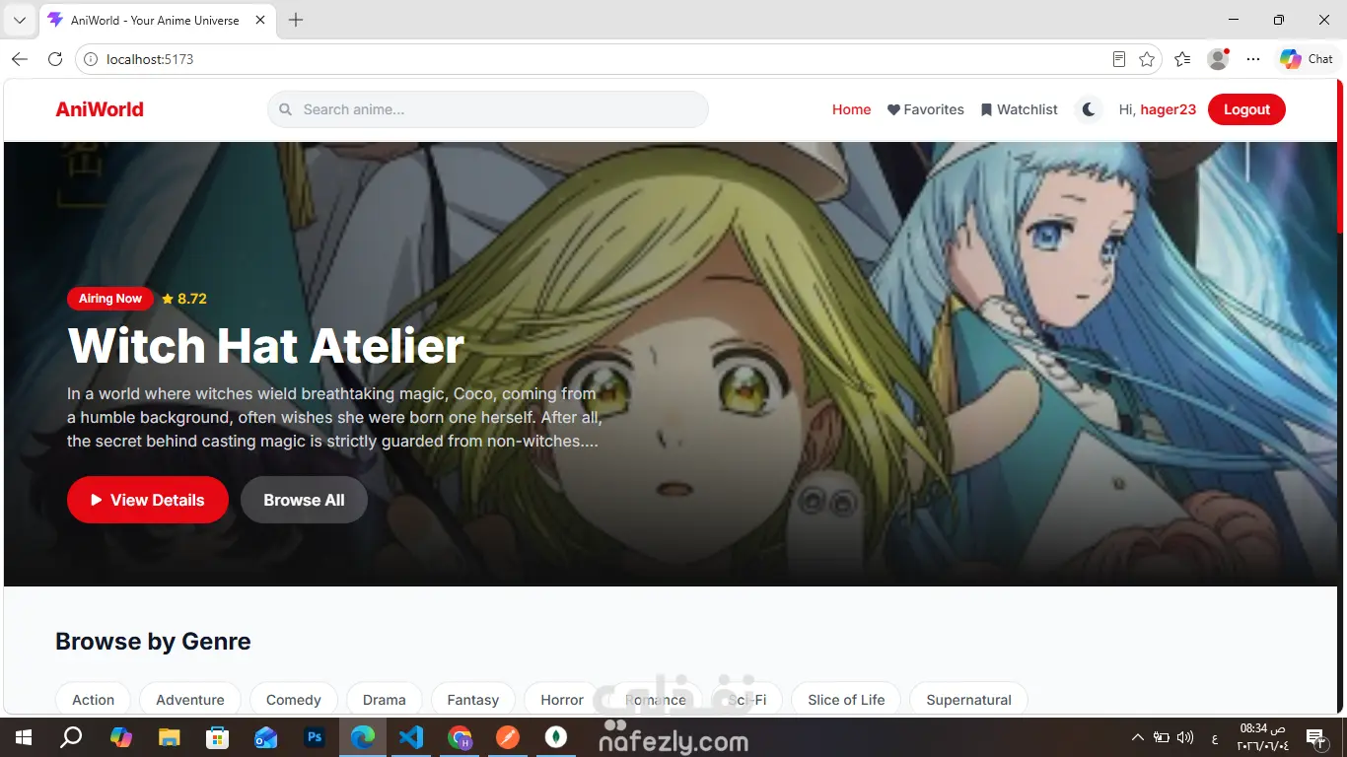Open the browser favorites list icon
This screenshot has width=1347, height=757.
point(1182,59)
